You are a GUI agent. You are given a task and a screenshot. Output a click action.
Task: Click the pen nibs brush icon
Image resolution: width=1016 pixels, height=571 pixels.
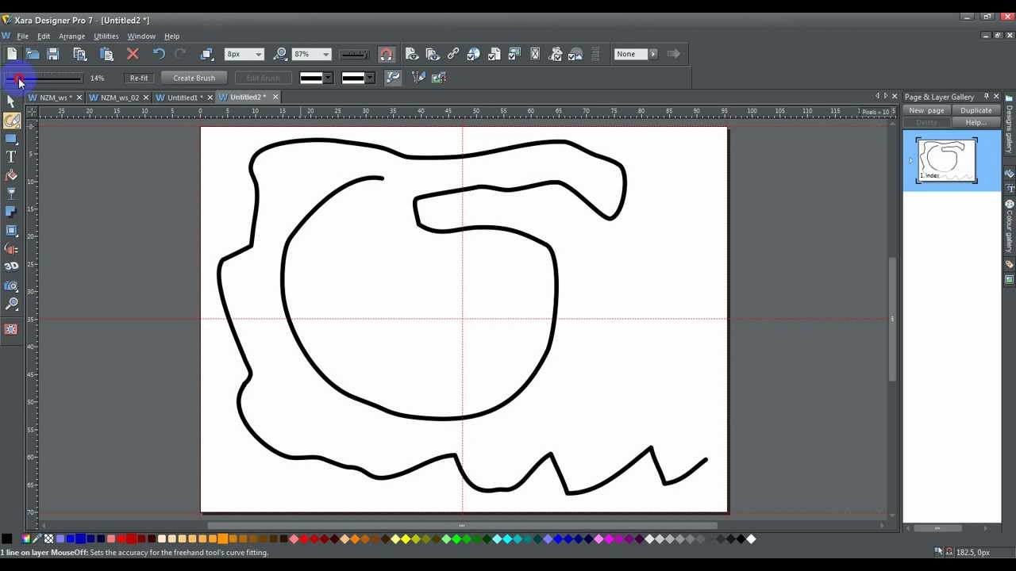coord(419,77)
